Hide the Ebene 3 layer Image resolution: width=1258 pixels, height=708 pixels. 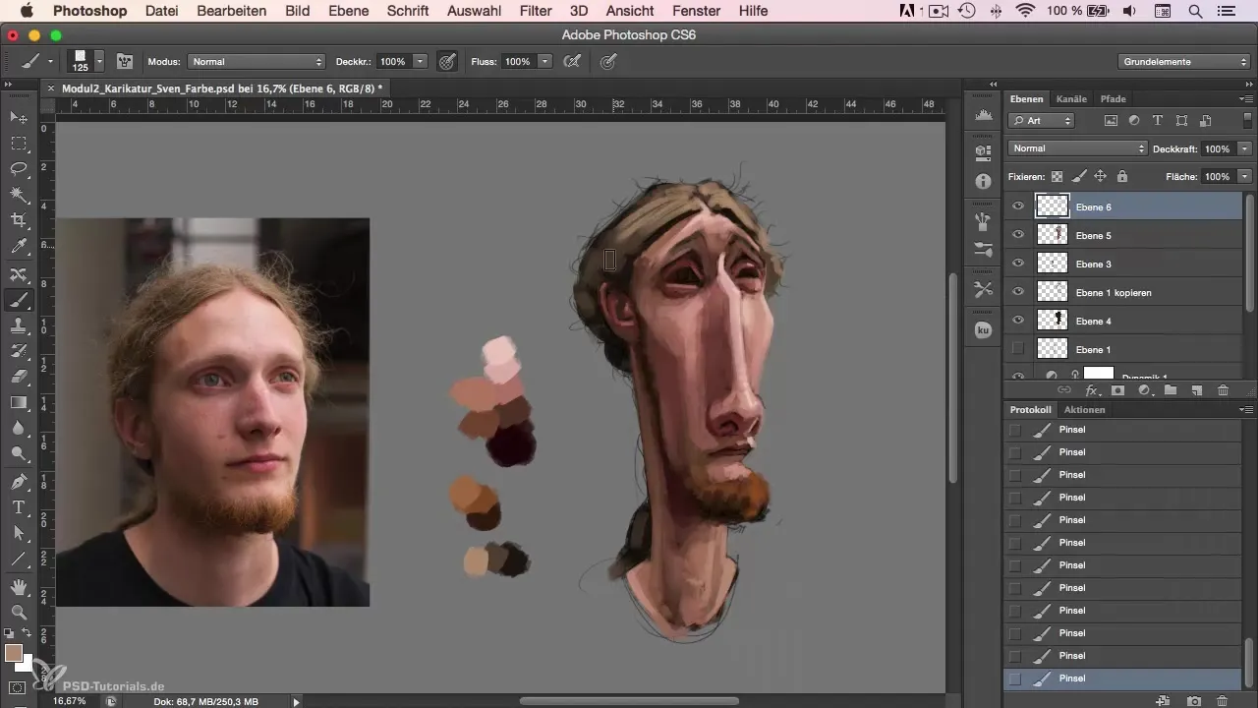pos(1018,264)
